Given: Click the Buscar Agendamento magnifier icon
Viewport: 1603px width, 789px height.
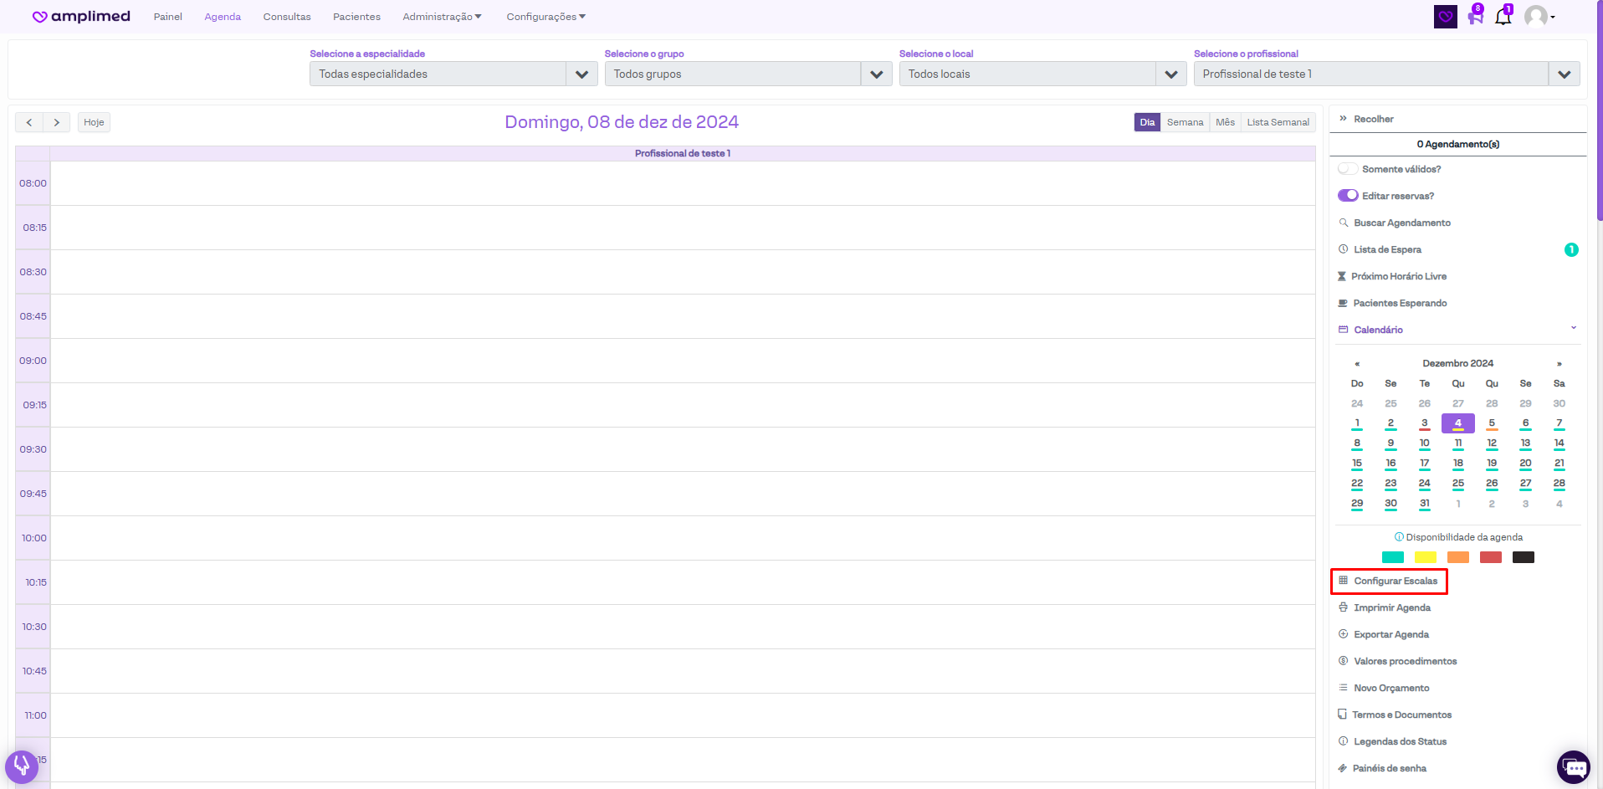Looking at the screenshot, I should click(1344, 223).
